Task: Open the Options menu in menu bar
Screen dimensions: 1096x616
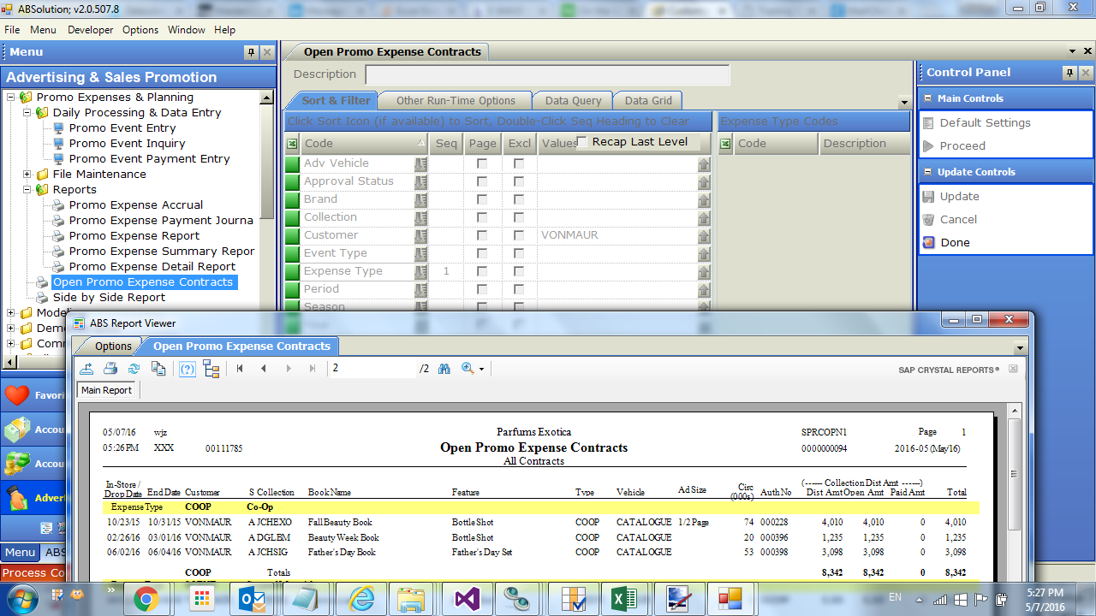Action: coord(140,29)
